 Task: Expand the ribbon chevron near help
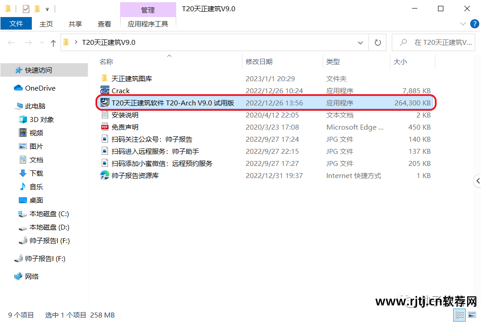(x=463, y=24)
